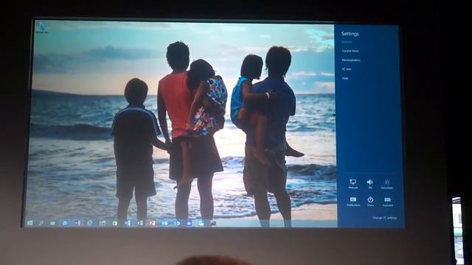Open Control Panel from Settings charm
The width and height of the screenshot is (472, 265).
[350, 51]
